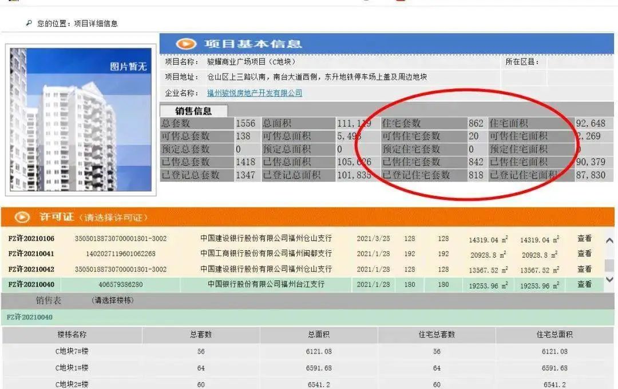Click account number 406579386280
The width and height of the screenshot is (618, 389).
pos(121,284)
